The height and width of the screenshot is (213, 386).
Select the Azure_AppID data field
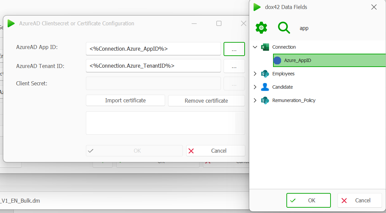click(330, 60)
